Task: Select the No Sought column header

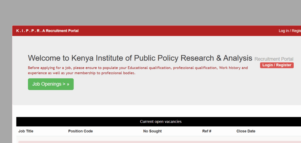Action: pos(152,131)
